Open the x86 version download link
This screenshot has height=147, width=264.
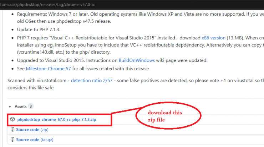click(x=213, y=38)
